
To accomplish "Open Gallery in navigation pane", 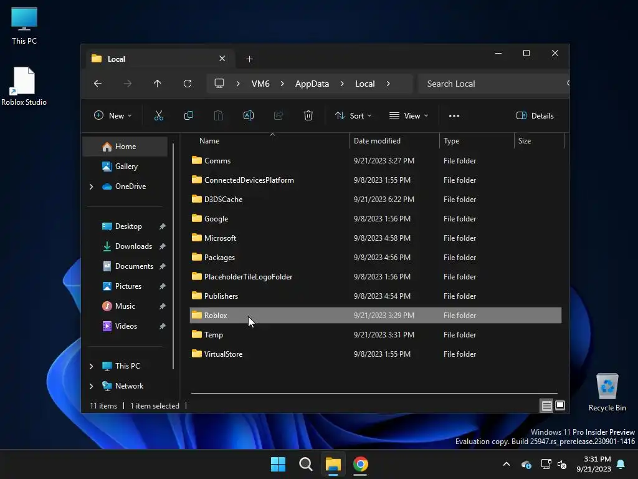I will coord(126,167).
